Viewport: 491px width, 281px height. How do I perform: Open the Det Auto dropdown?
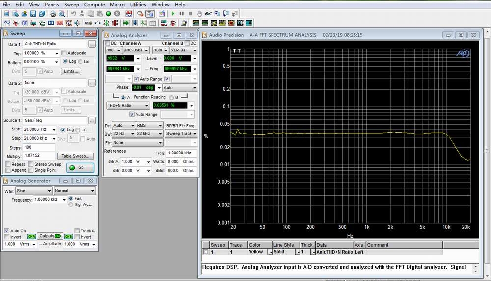(124, 125)
